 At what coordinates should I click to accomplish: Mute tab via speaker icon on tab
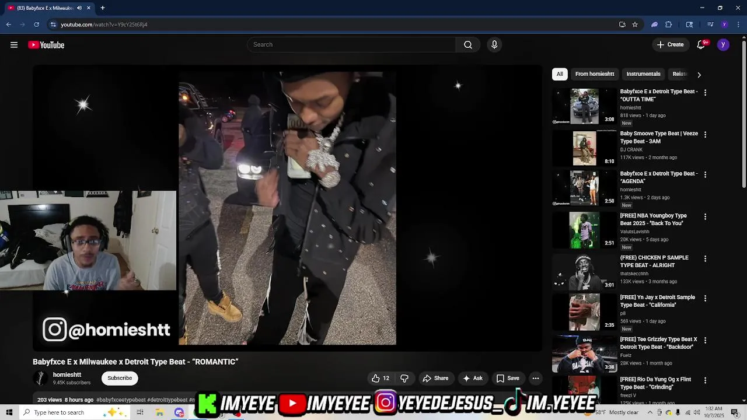point(79,8)
